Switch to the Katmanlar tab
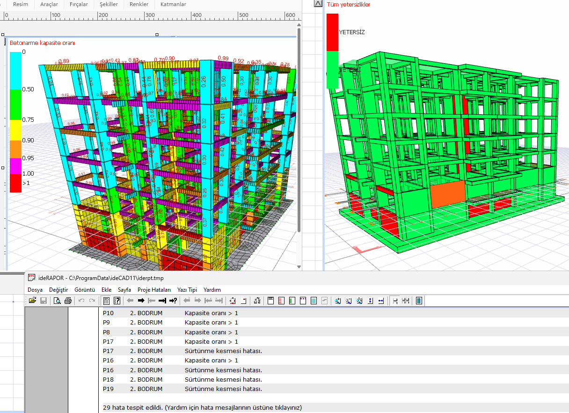 [173, 4]
